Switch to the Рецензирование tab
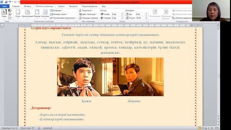231x130 pixels. tap(90, 6)
